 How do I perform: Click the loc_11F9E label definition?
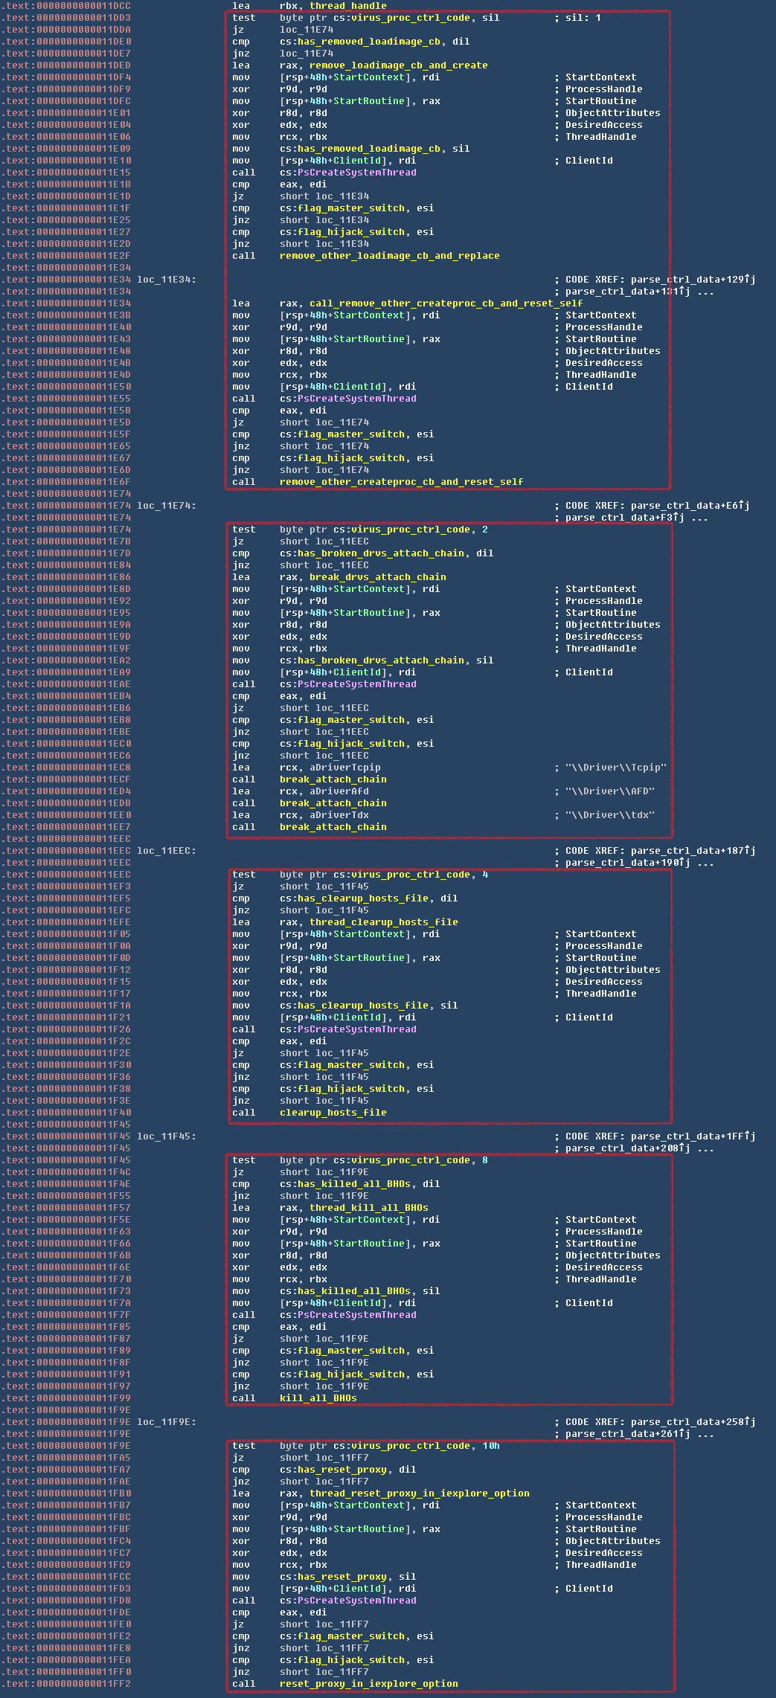(166, 1422)
